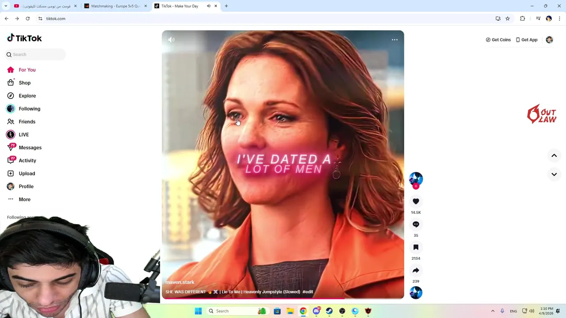Image resolution: width=566 pixels, height=318 pixels.
Task: Go back in the browser
Action: pos(6,19)
